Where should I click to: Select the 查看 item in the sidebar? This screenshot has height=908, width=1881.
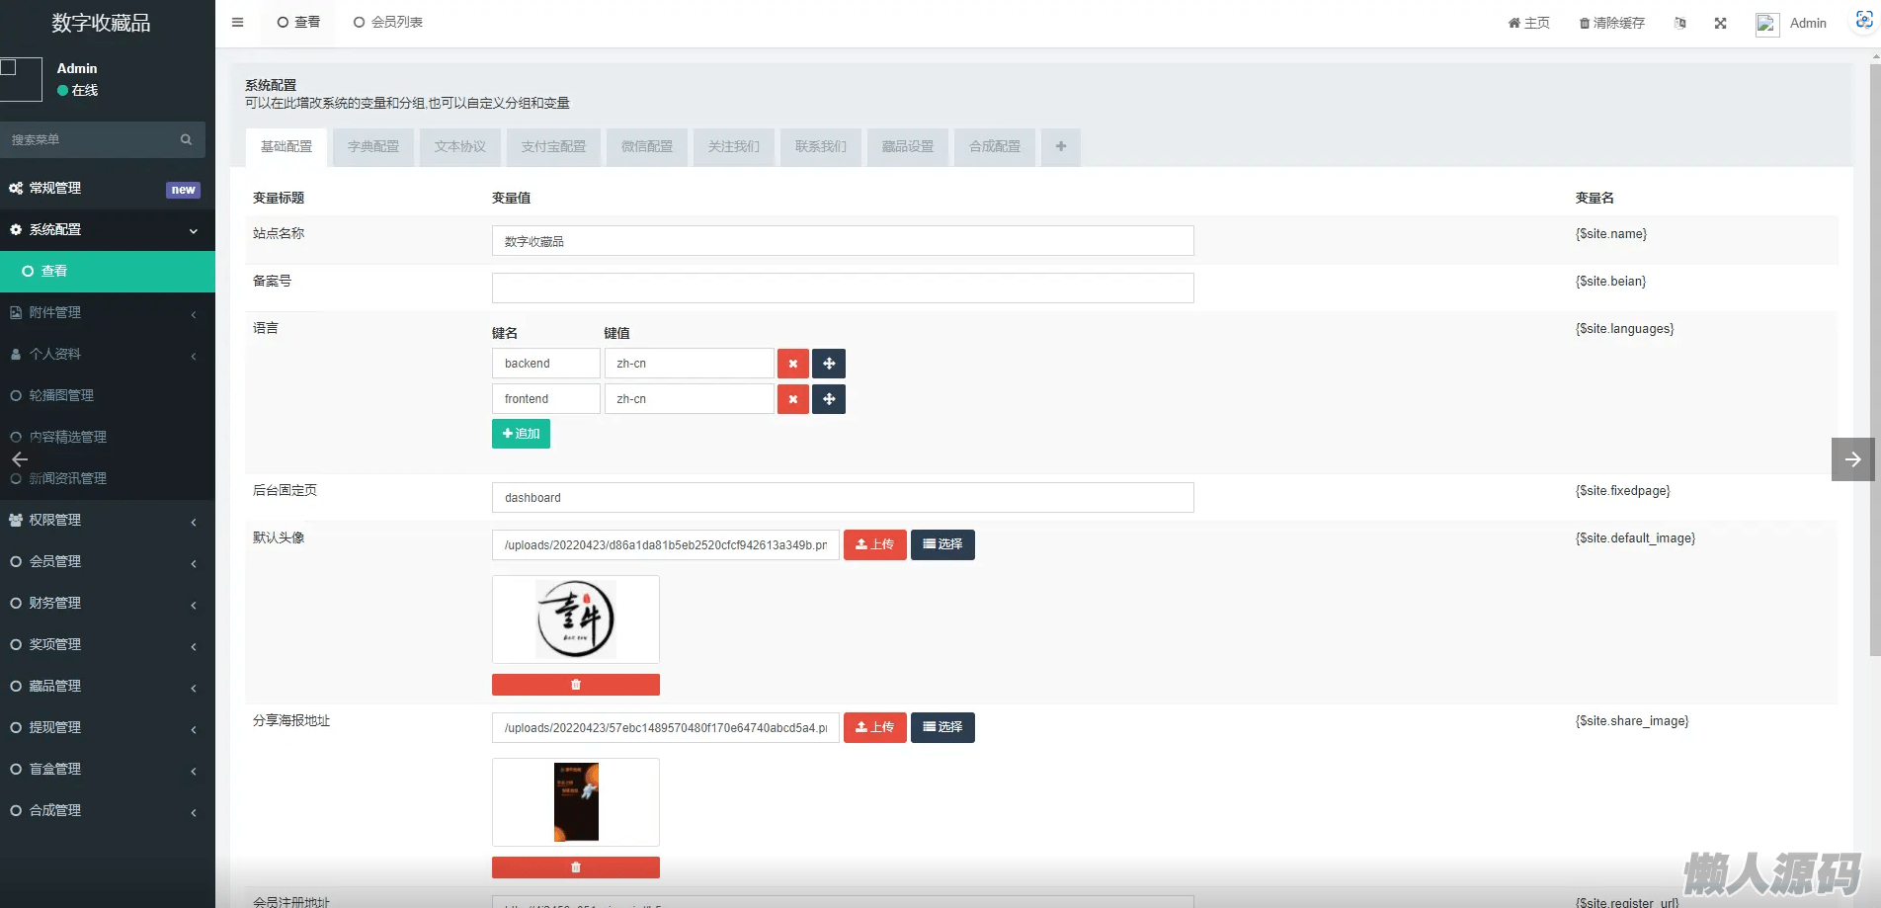click(x=108, y=272)
